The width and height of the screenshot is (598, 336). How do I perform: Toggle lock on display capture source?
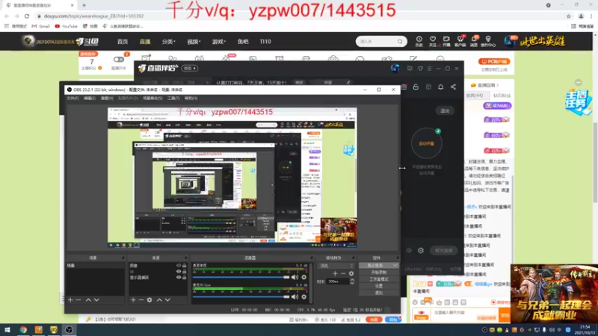pyautogui.click(x=184, y=277)
